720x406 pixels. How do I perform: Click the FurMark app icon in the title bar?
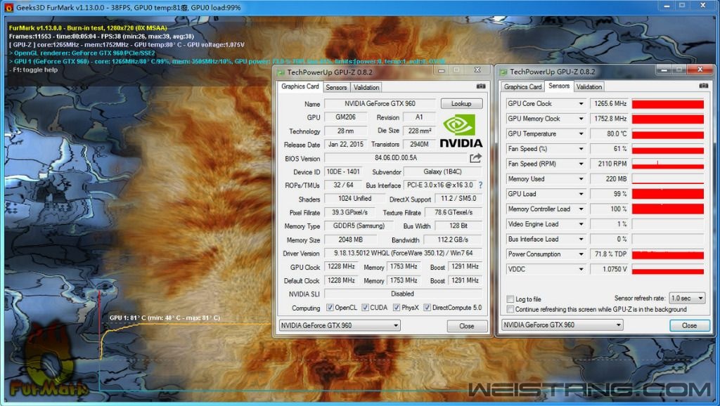coord(8,7)
